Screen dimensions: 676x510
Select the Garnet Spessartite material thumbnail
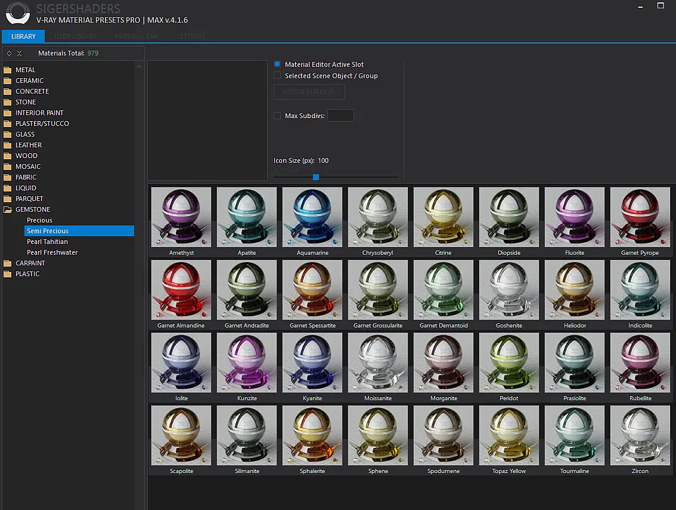[x=312, y=290]
